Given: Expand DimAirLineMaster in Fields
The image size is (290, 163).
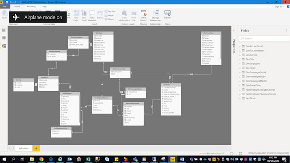Looking at the screenshot, I should 240,51.
